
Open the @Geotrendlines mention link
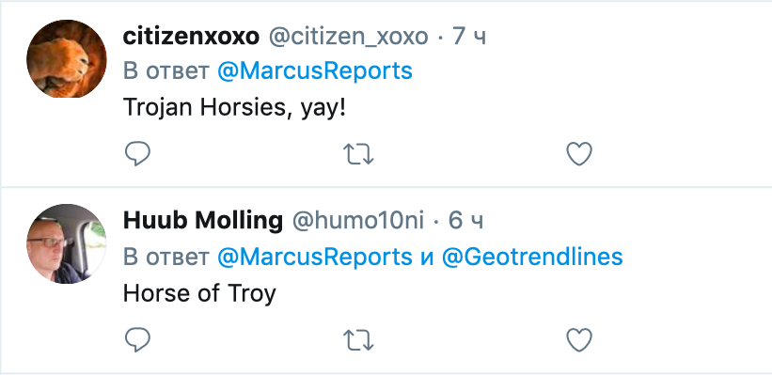coord(532,257)
